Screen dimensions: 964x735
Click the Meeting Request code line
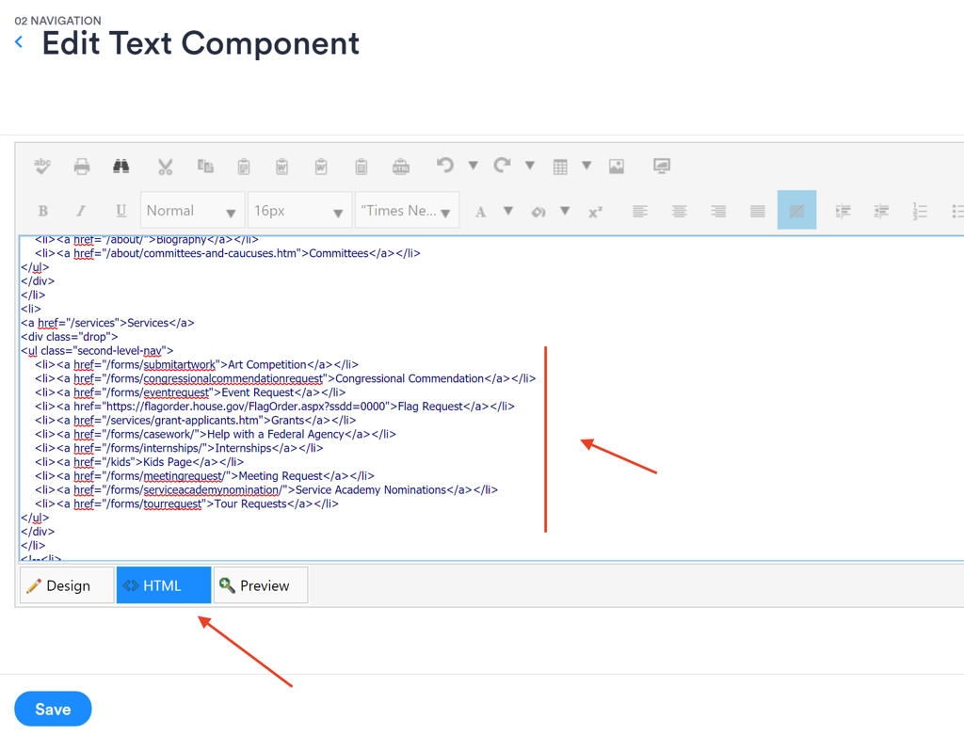coord(204,475)
